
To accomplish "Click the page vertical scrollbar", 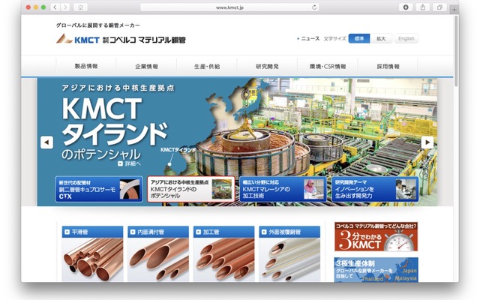I will pos(456,51).
